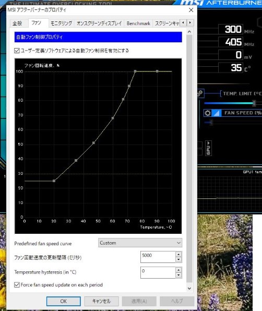The image size is (262, 311).
Task: Open Afterburner fan settings gear icon
Action: pos(208,113)
